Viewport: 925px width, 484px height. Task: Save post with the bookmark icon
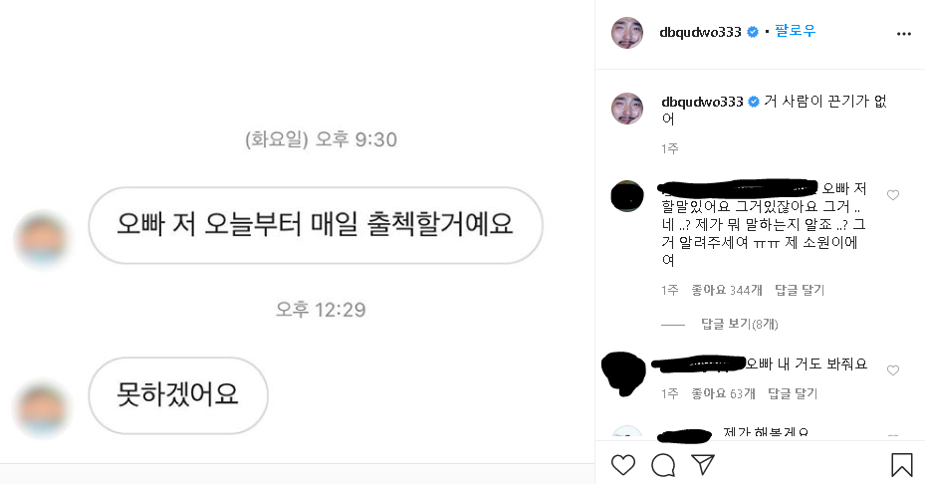tap(901, 465)
